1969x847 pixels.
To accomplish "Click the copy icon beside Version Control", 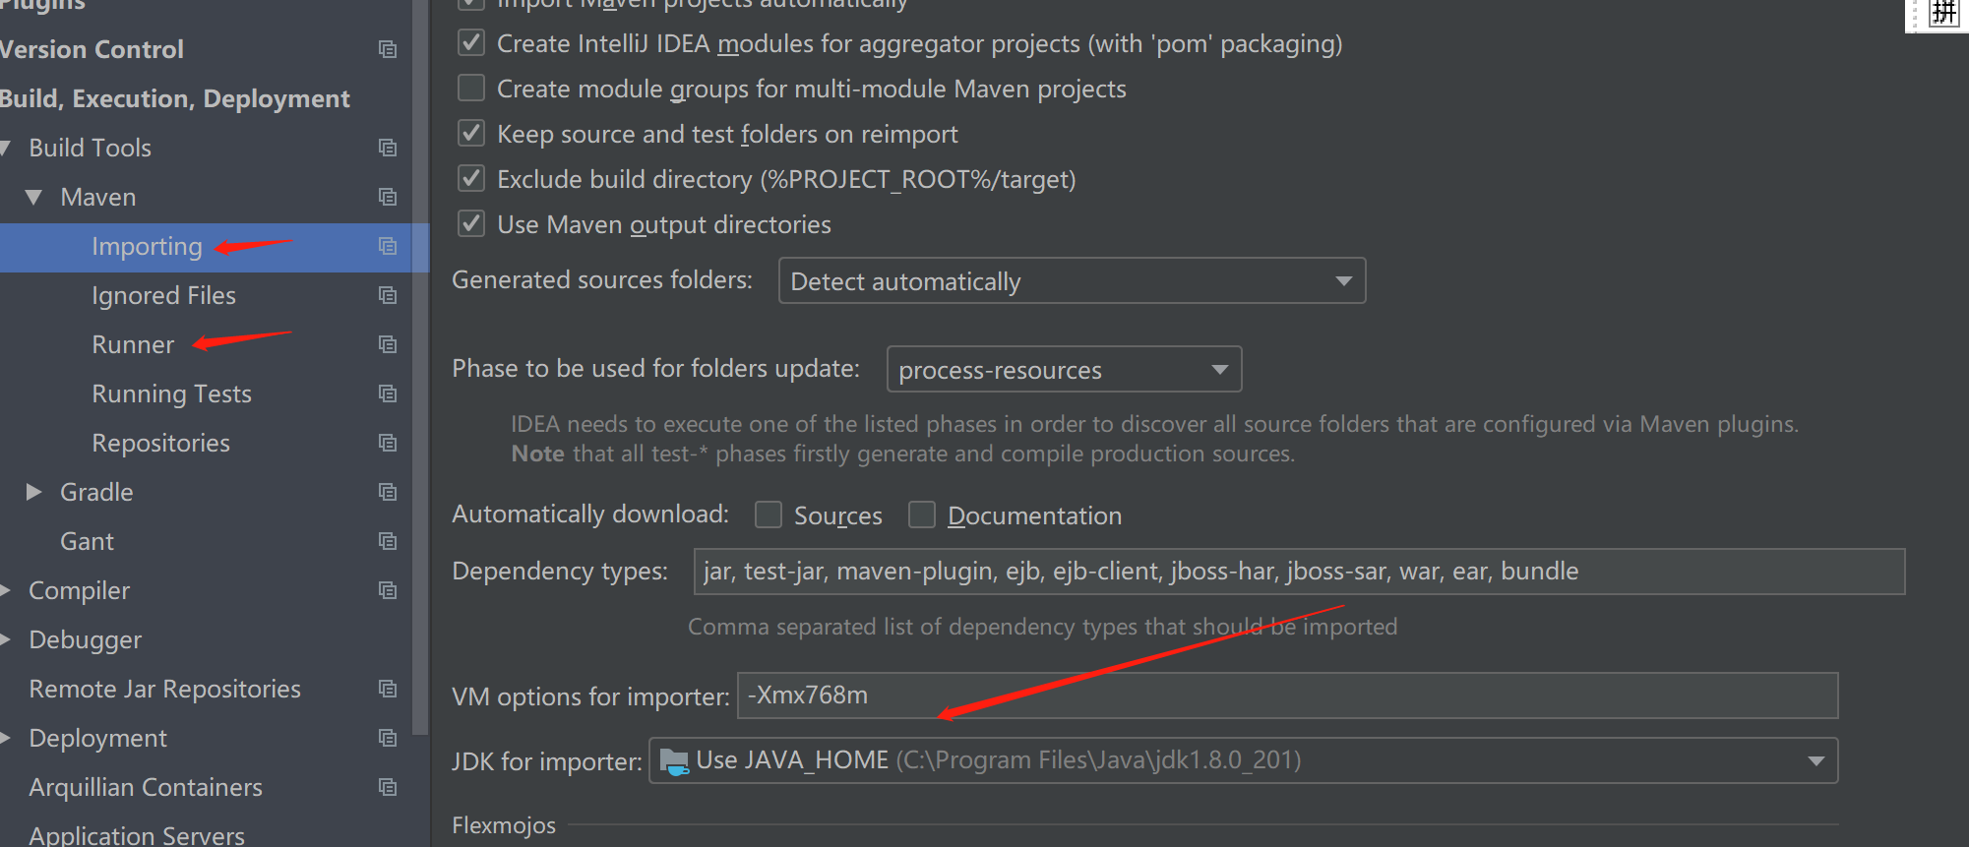I will pyautogui.click(x=388, y=49).
